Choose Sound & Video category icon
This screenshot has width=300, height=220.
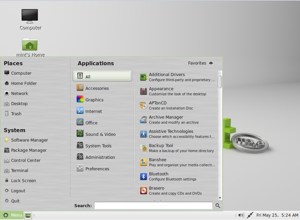pyautogui.click(x=80, y=134)
